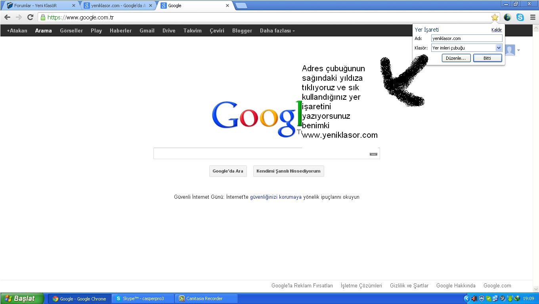Open the arrow next to profile avatar
539x304 pixels.
click(518, 51)
